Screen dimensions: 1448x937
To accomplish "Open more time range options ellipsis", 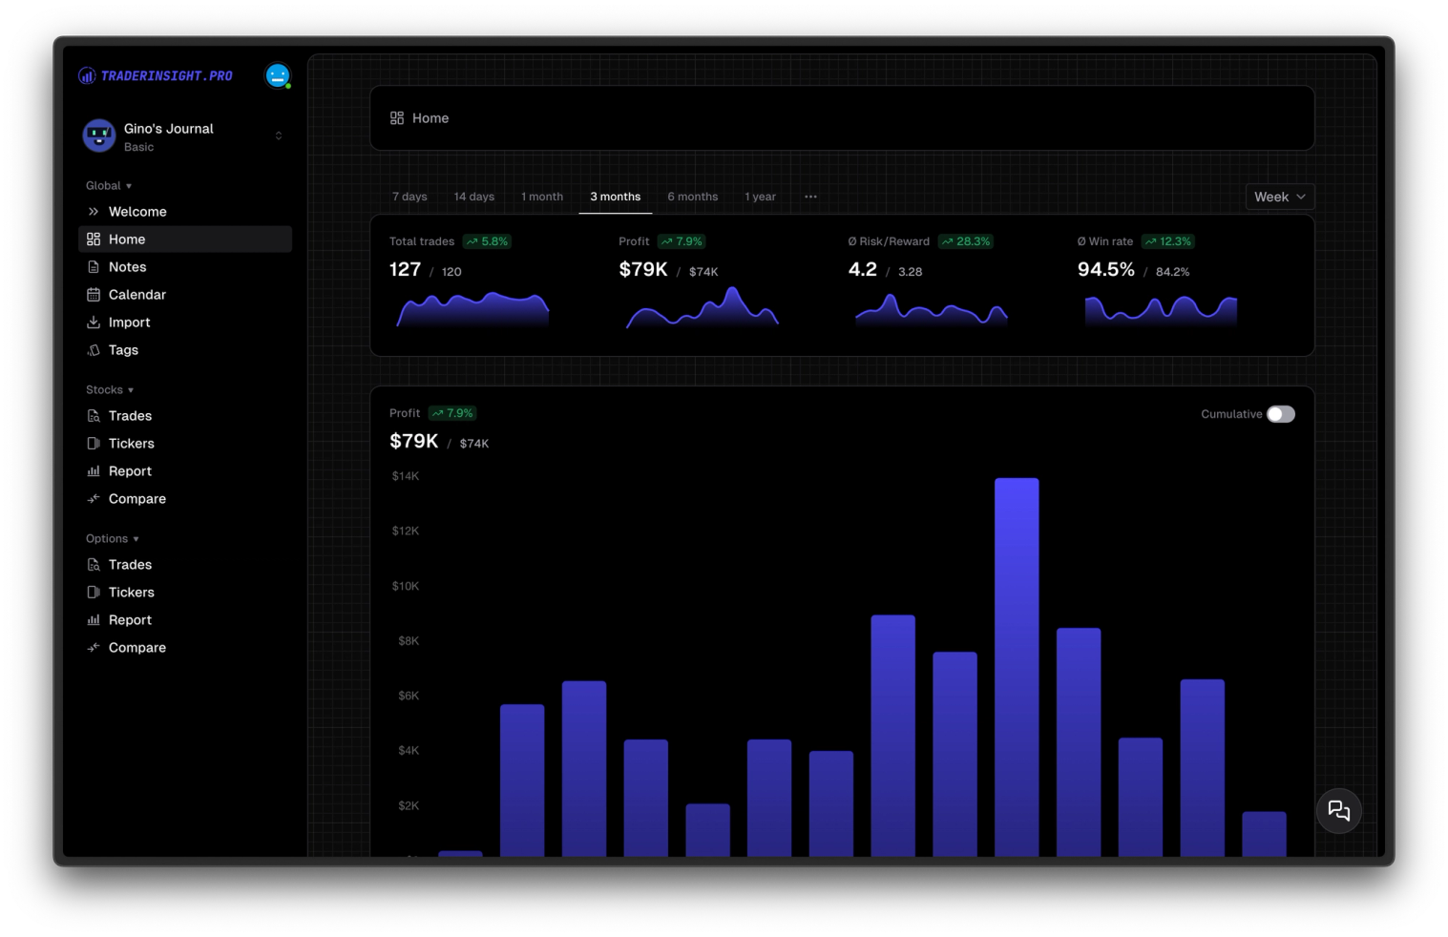I will pyautogui.click(x=810, y=197).
